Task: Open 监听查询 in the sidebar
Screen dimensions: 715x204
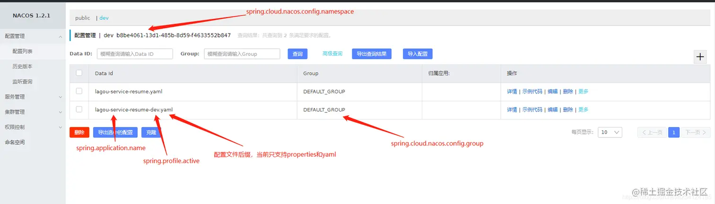Action: (x=22, y=82)
